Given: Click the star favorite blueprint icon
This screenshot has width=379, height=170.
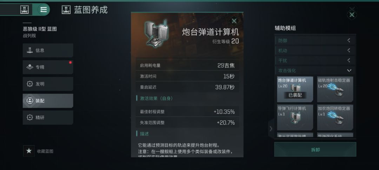Looking at the screenshot, I should coord(29,151).
